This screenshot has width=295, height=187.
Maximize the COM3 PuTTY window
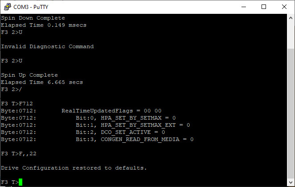264,7
